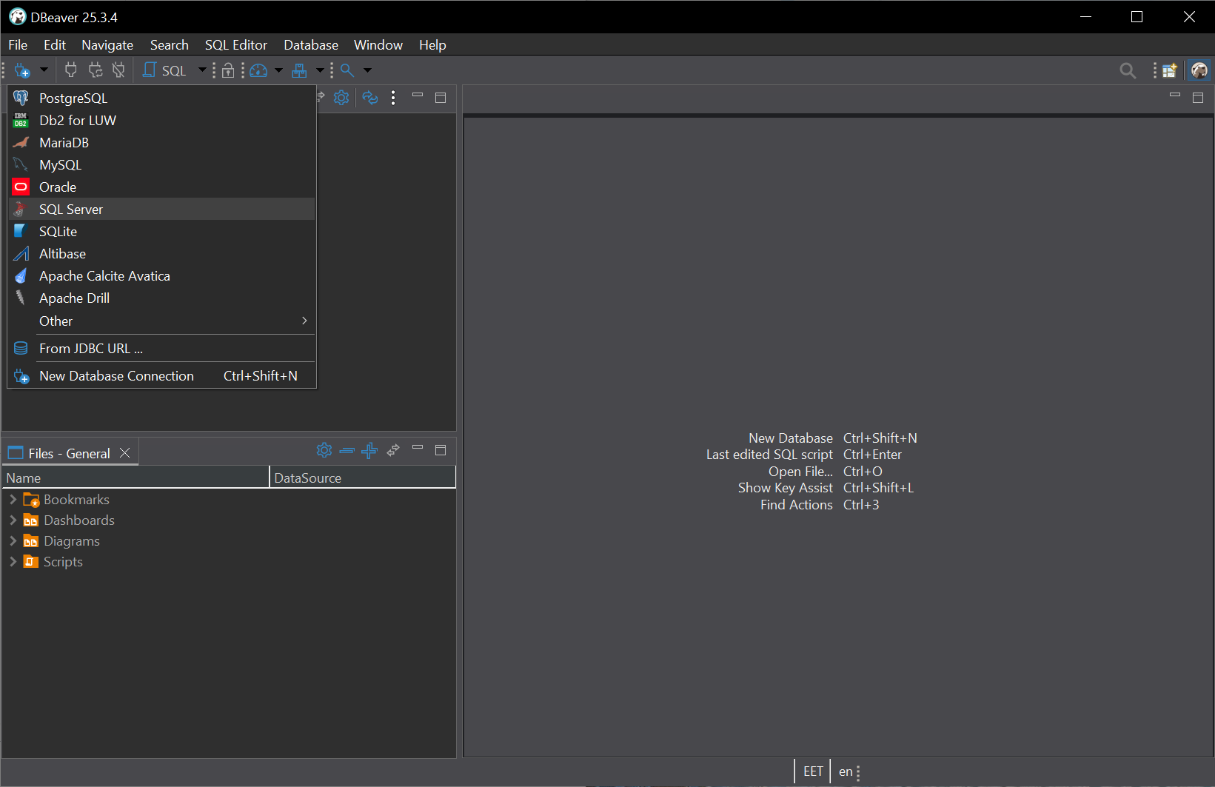Toggle link-with-editor arrows in Files panel
This screenshot has height=787, width=1215.
click(x=393, y=450)
